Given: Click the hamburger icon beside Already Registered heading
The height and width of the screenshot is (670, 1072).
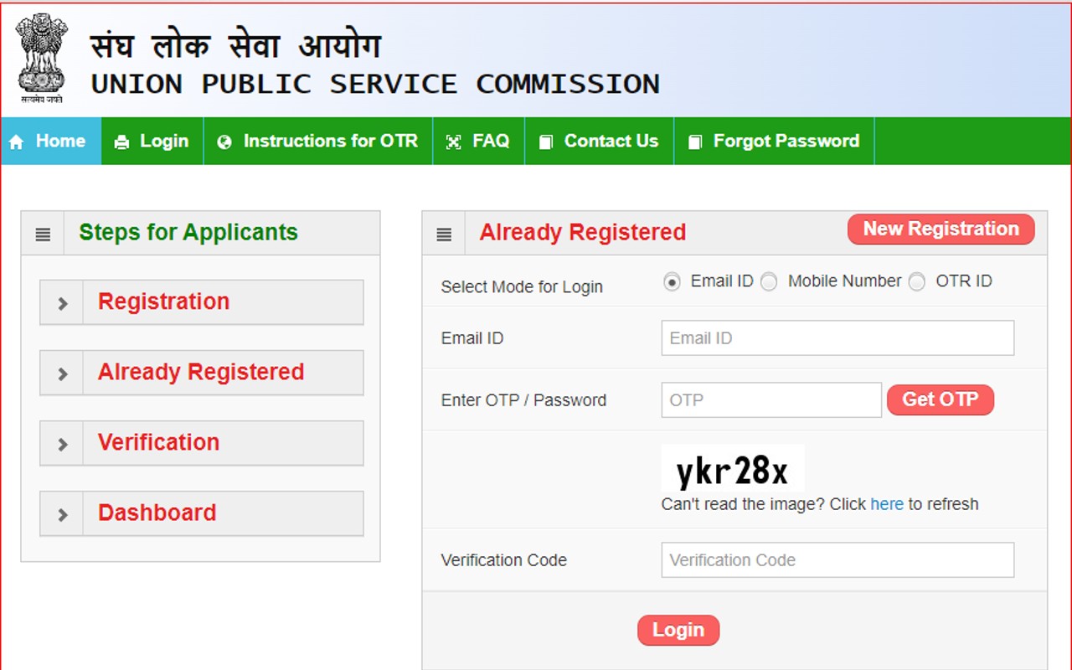Looking at the screenshot, I should [444, 234].
